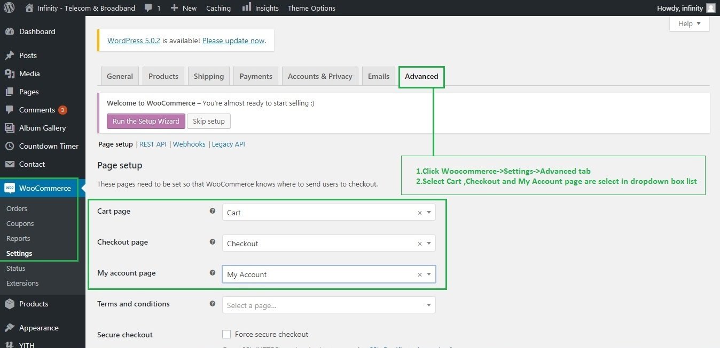Switch to the Payments tab
720x348 pixels.
coord(256,76)
